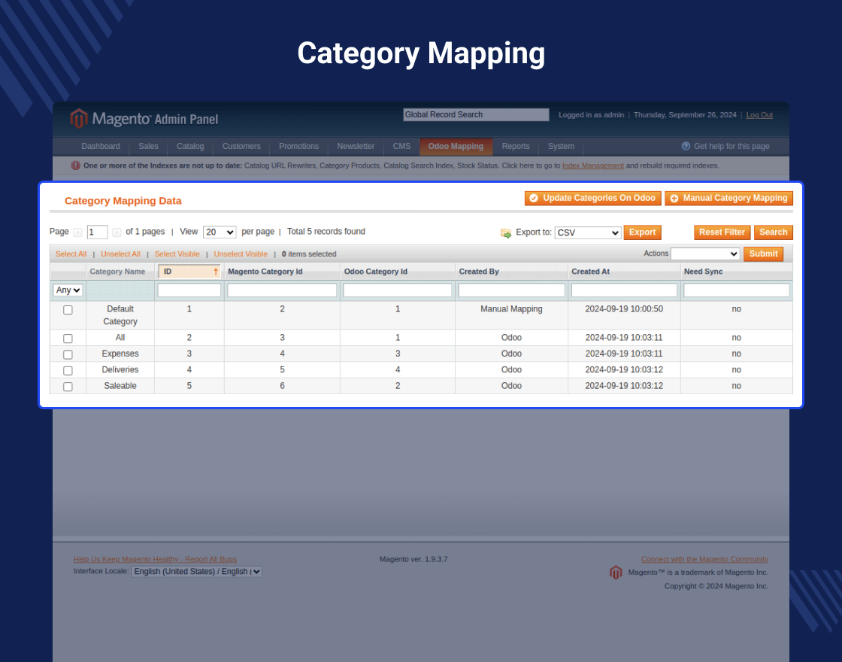Click the ID filter input field
Screen dimensions: 842x662
(x=189, y=290)
